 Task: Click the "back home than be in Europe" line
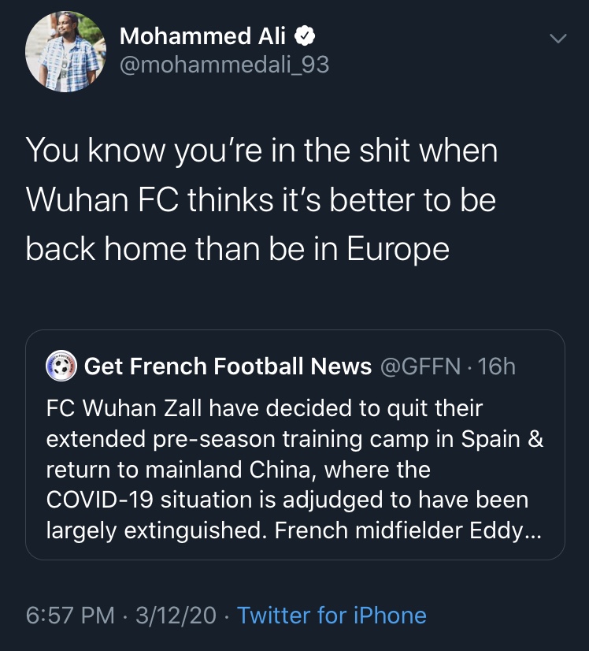[237, 249]
